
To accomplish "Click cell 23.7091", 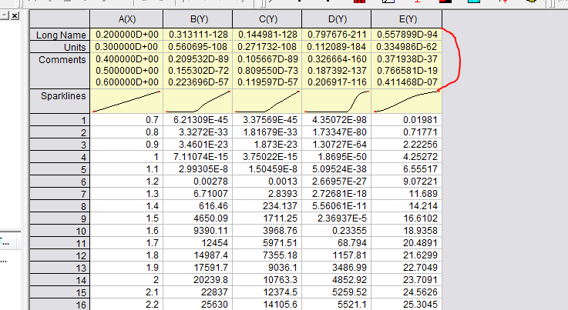I will pyautogui.click(x=406, y=280).
